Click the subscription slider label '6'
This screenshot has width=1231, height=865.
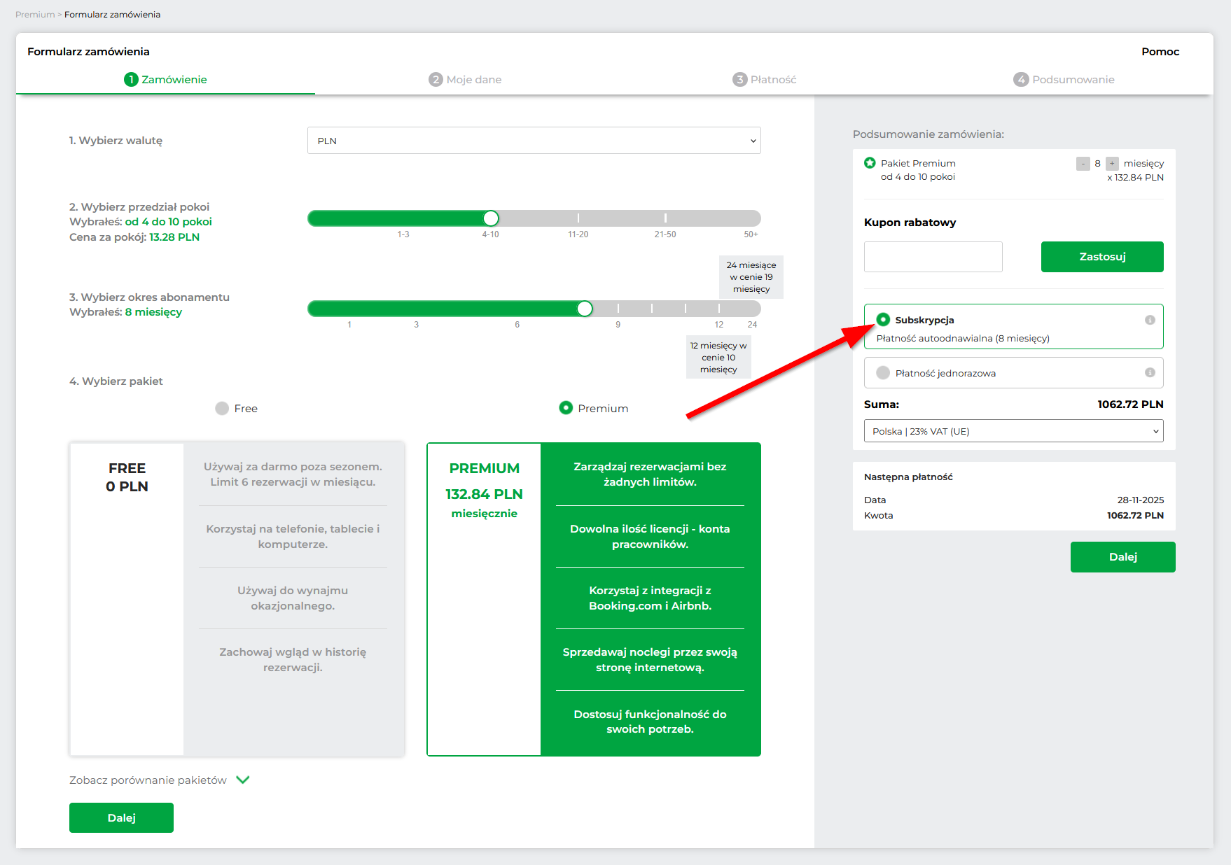coord(517,325)
